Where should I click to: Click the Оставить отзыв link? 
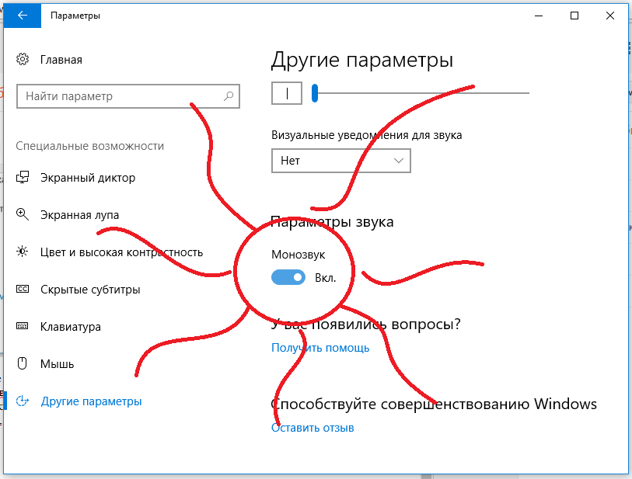[x=313, y=427]
